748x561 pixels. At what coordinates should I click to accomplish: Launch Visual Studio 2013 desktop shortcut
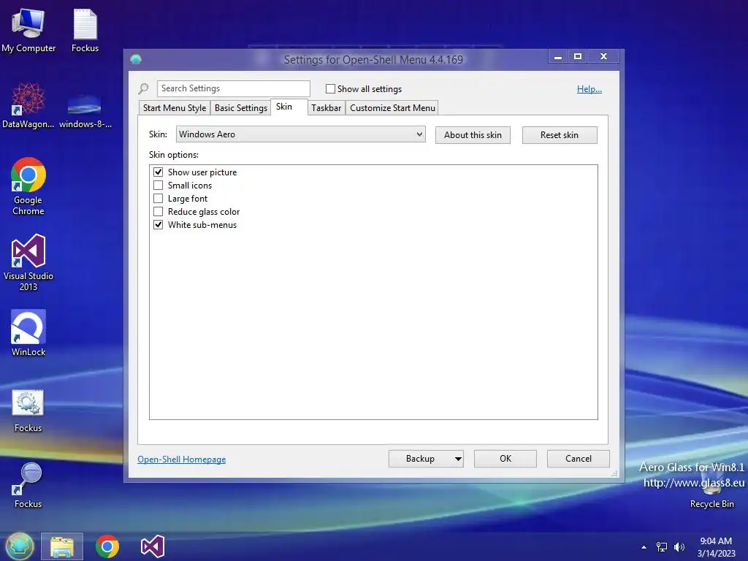tap(28, 262)
